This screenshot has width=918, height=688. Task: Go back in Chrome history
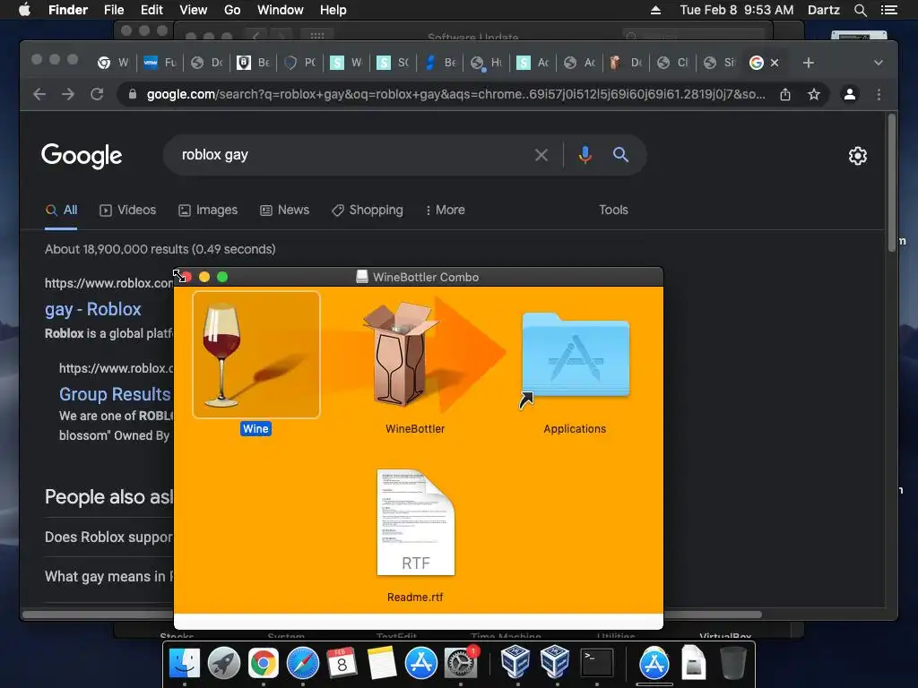[x=39, y=94]
